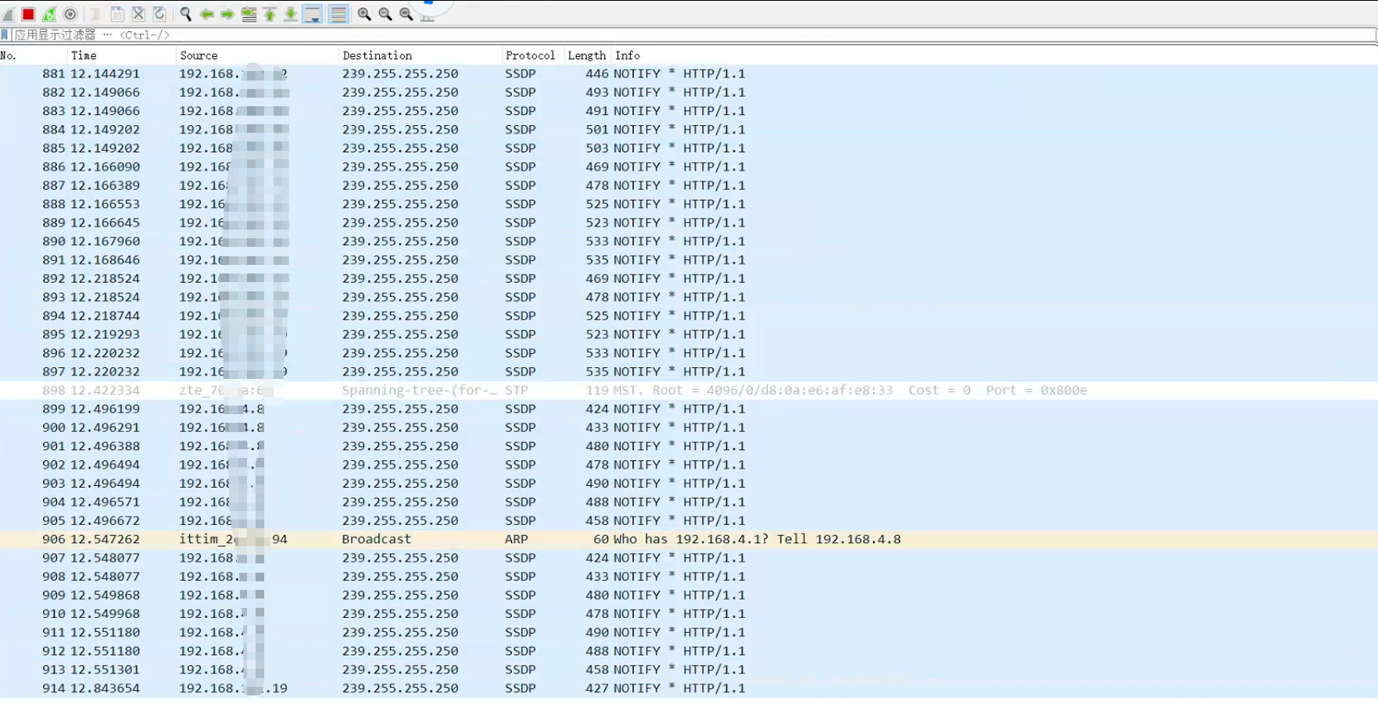Select packet 900 with length 433
Screen dimensions: 1378x704
click(x=689, y=427)
